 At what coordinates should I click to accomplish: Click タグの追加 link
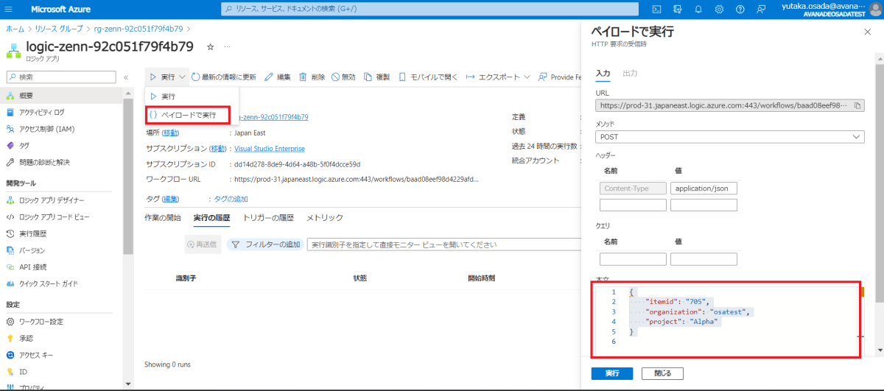[231, 199]
